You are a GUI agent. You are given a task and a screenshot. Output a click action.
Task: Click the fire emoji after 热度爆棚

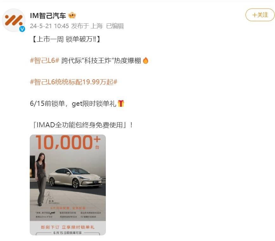click(x=145, y=61)
